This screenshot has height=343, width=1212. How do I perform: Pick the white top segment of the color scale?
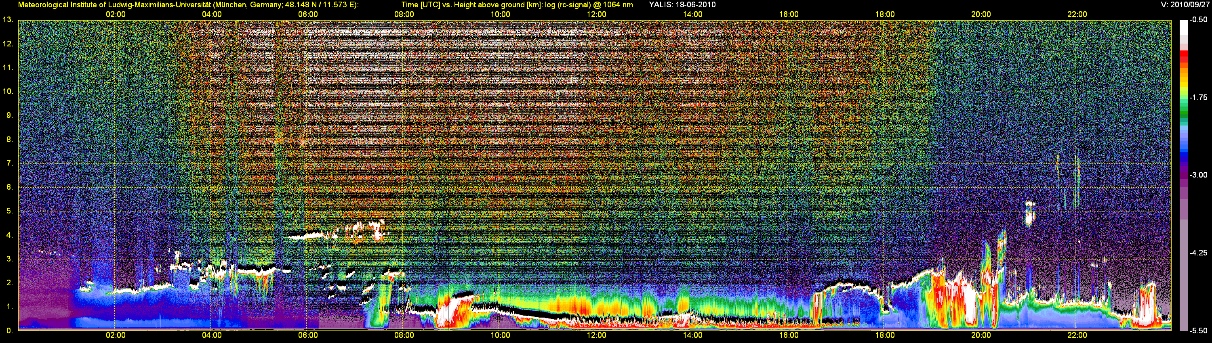pos(1183,27)
